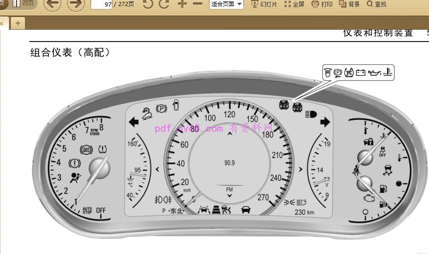Click the page number input field

pyautogui.click(x=101, y=4)
